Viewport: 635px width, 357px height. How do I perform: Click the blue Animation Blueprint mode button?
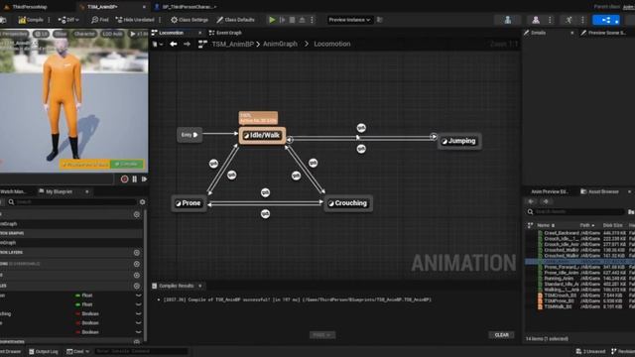coord(606,20)
